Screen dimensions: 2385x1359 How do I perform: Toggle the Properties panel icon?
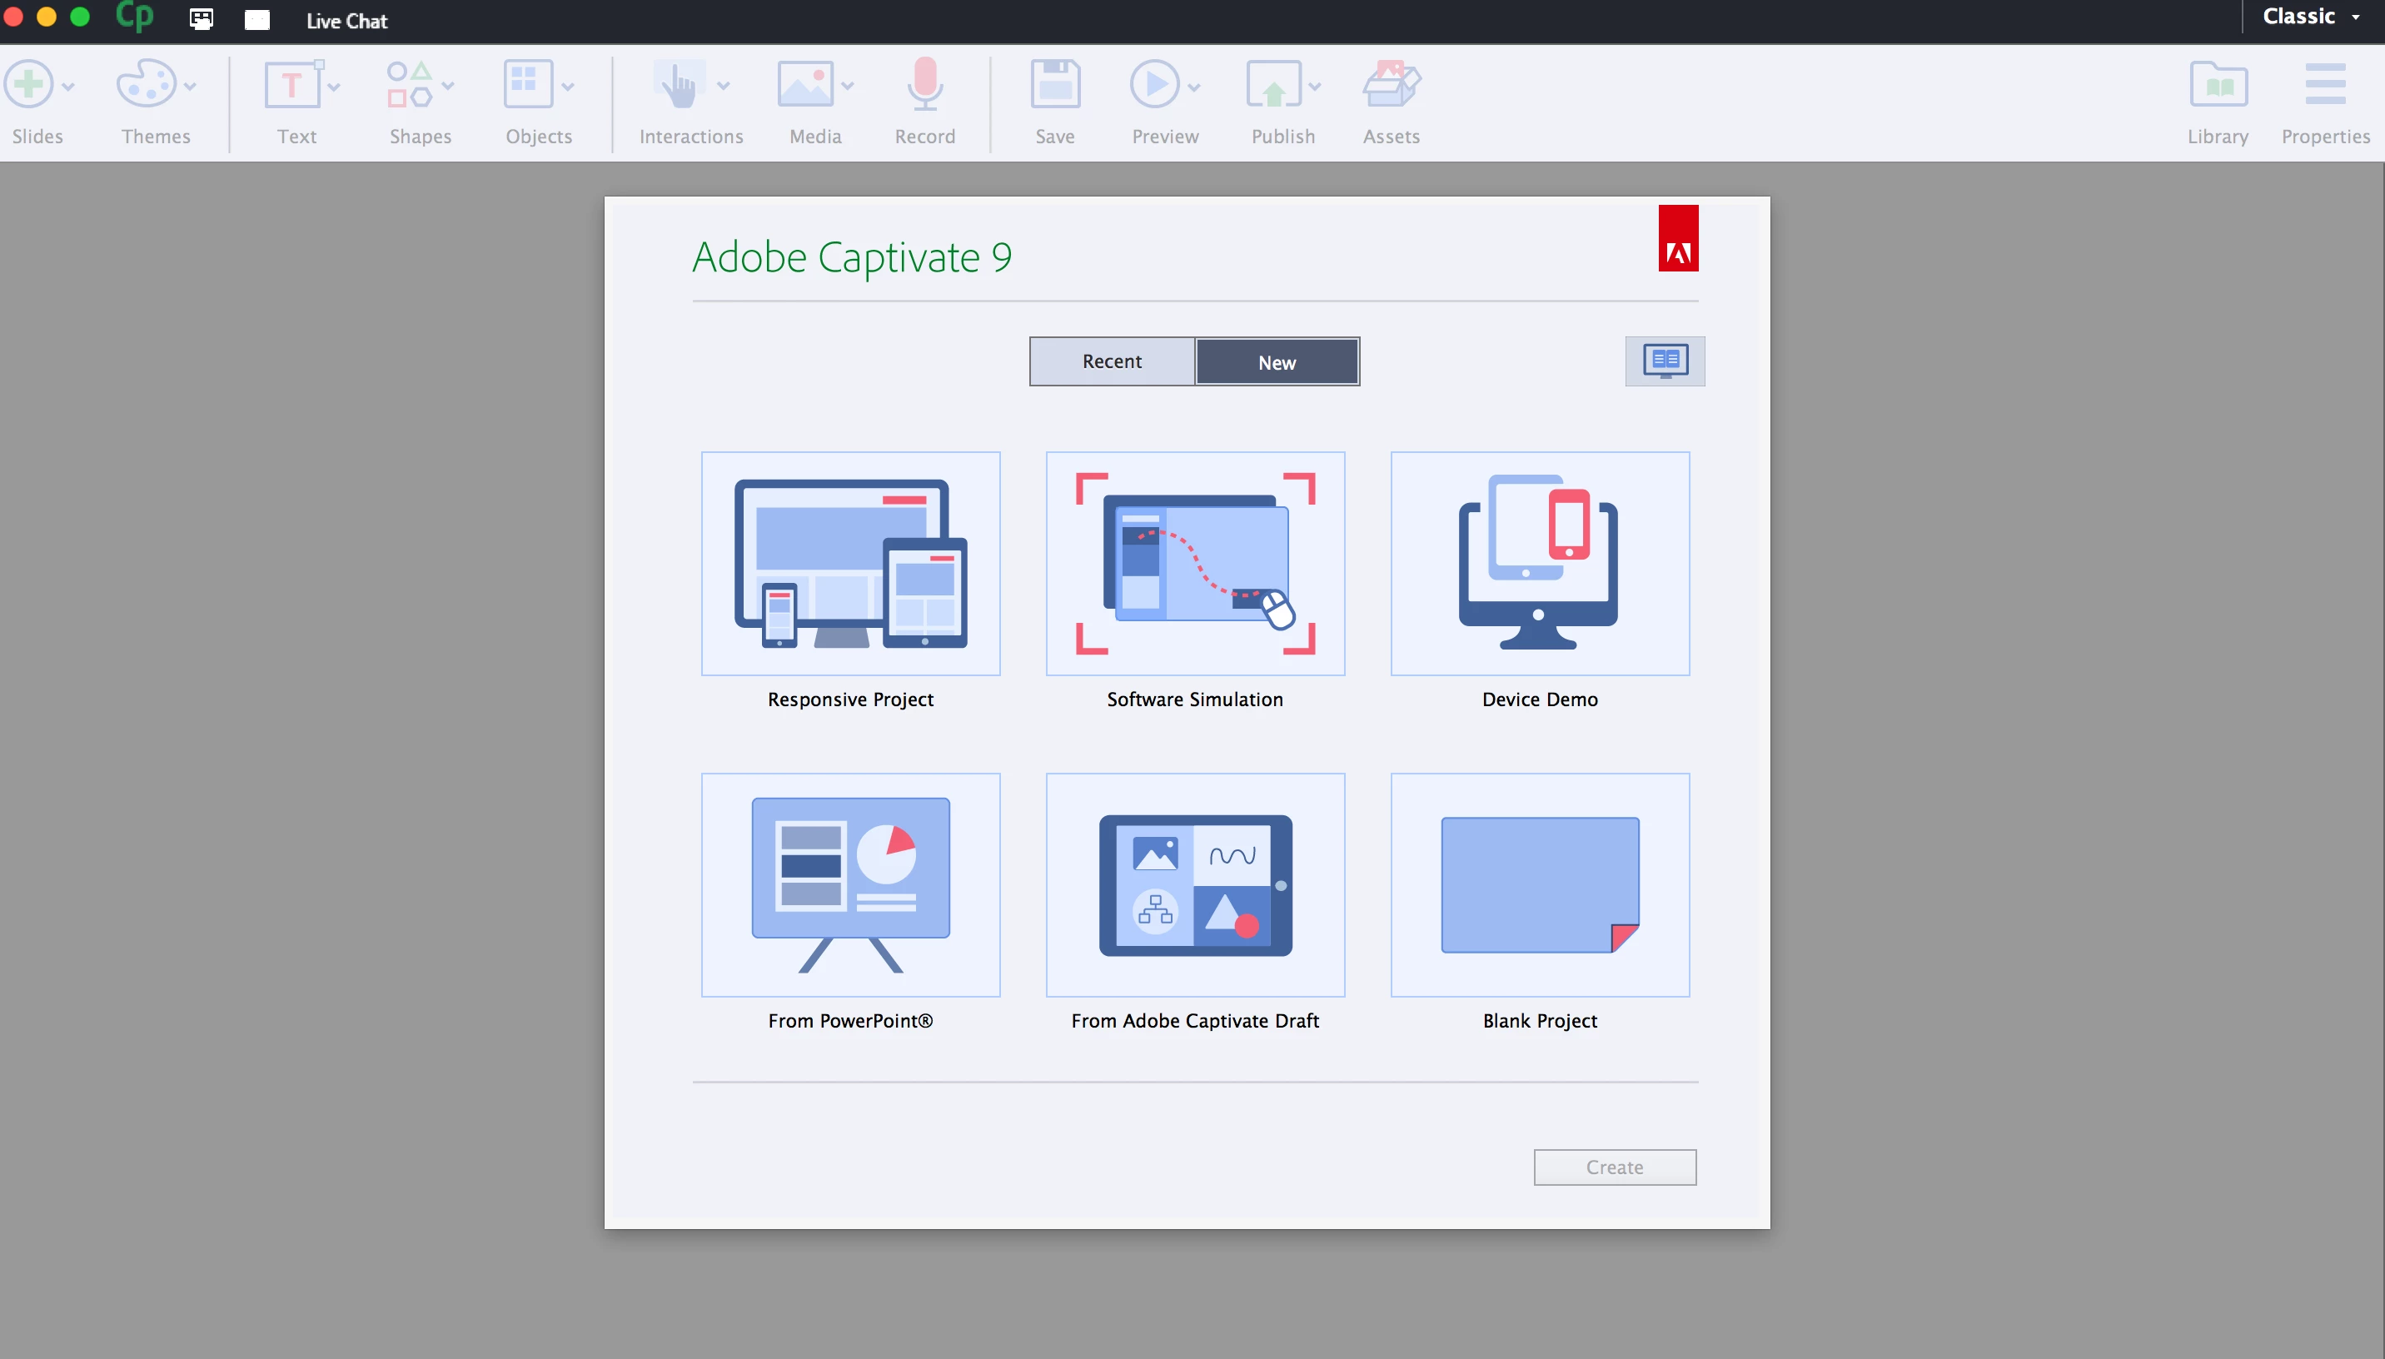2324,85
